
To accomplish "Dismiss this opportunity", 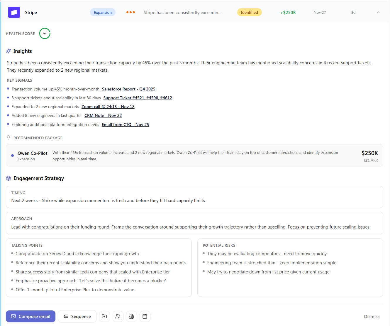I will 372,316.
